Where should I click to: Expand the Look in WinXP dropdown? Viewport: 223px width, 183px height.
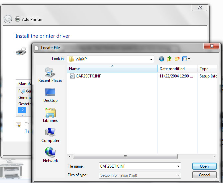coord(151,59)
